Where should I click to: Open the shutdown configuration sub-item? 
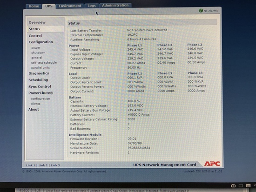pyautogui.click(x=38, y=53)
